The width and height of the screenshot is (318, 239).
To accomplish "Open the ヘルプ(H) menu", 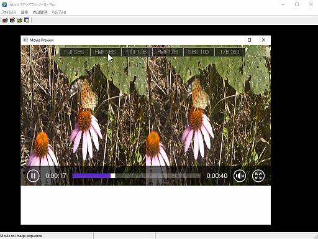I will [x=59, y=12].
